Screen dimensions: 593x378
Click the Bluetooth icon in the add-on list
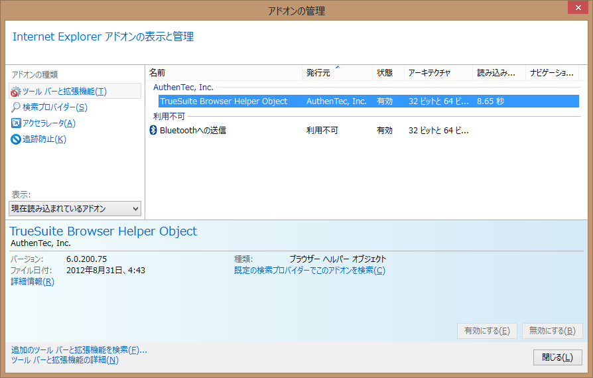[x=153, y=130]
